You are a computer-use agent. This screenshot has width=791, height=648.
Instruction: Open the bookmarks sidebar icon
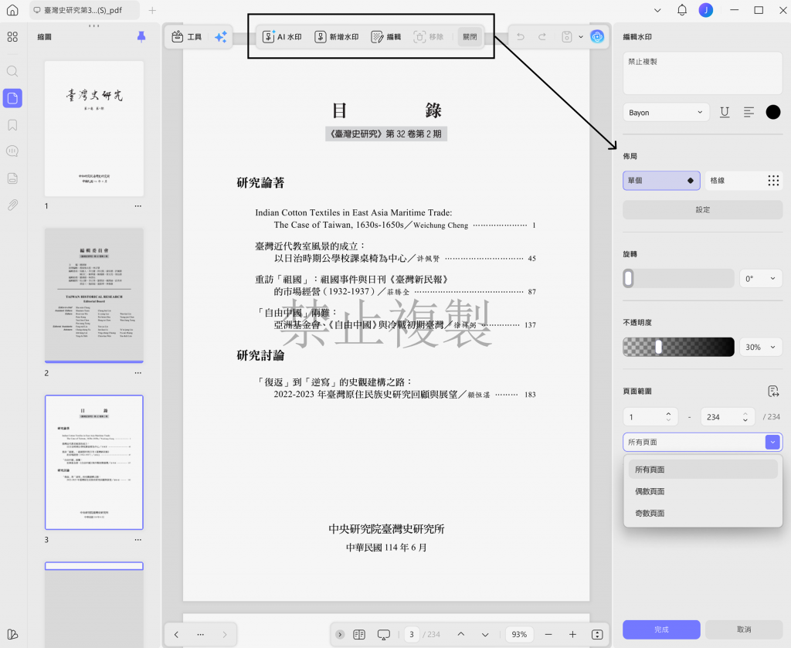[12, 125]
